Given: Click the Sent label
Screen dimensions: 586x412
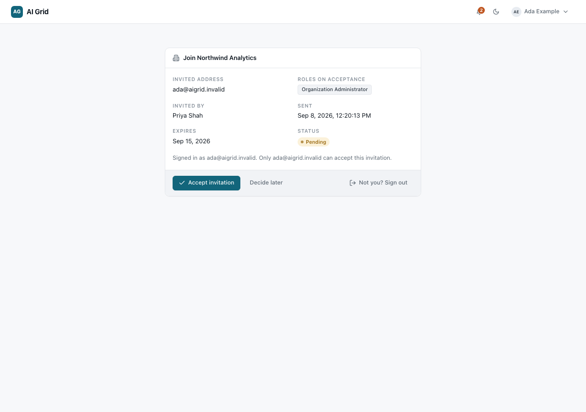Looking at the screenshot, I should tap(305, 106).
